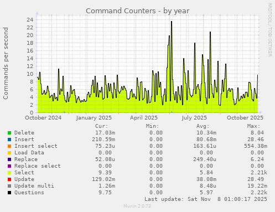Click the Update multi current value 1.26m

click(x=107, y=186)
